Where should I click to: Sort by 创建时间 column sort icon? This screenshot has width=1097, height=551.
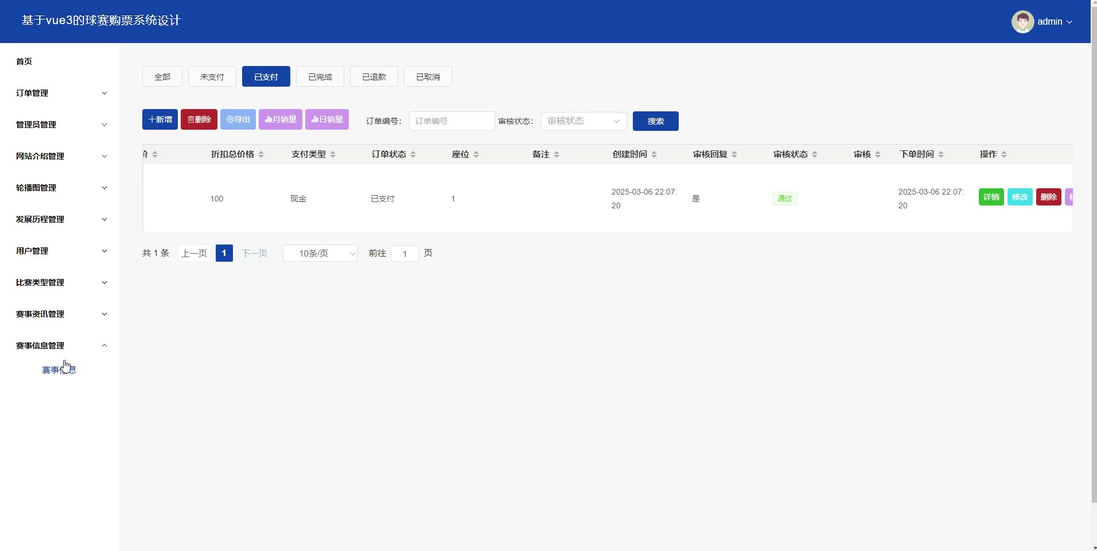654,154
